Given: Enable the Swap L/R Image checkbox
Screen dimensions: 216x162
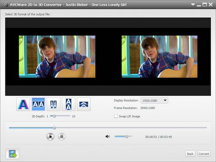Looking at the screenshot, I should coord(116,116).
